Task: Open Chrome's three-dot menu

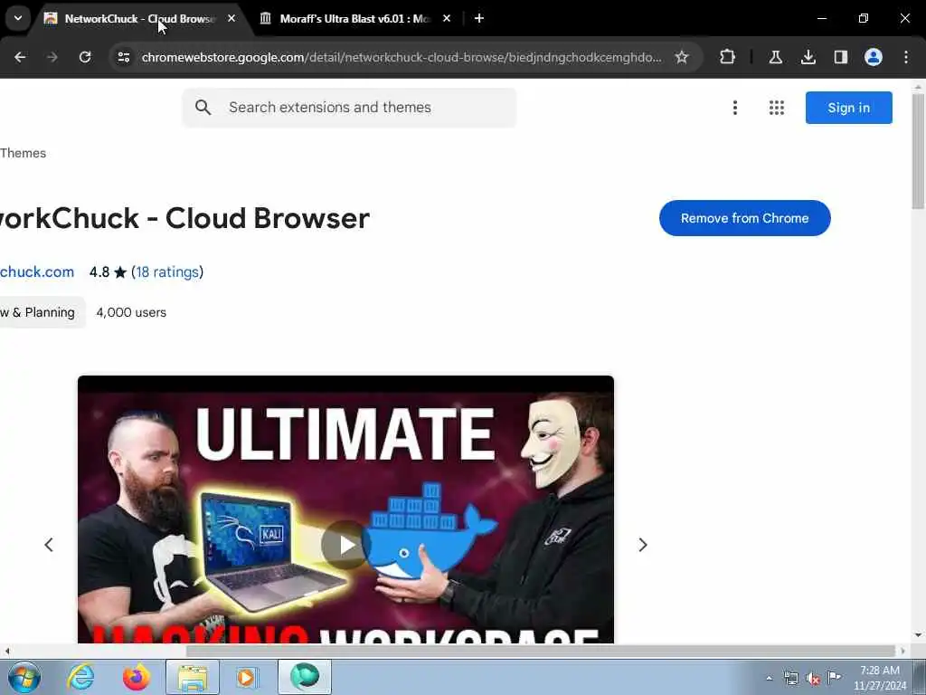Action: pos(906,57)
